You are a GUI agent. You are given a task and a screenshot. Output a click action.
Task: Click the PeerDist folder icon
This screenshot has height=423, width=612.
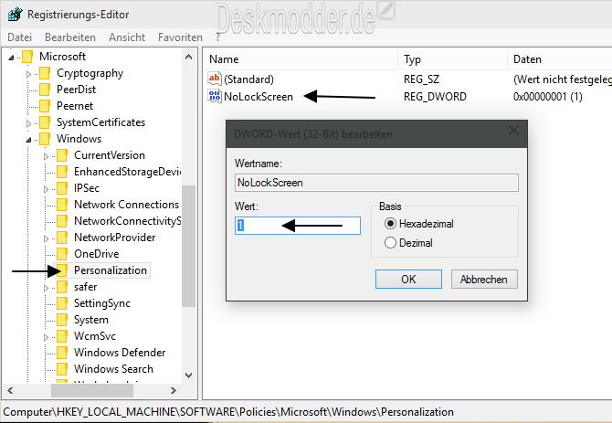tap(45, 90)
